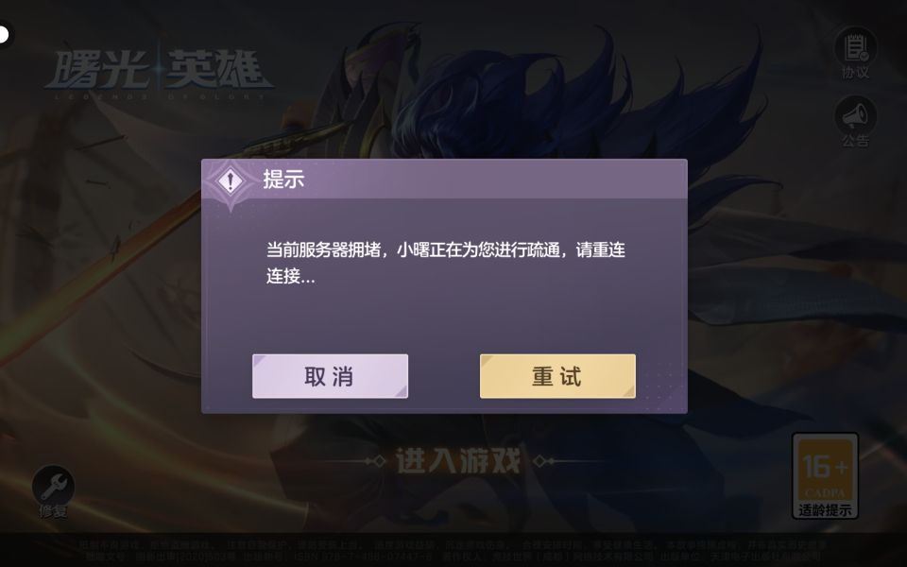This screenshot has height=567, width=907.
Task: Click the 取消 cancel button
Action: coord(330,376)
